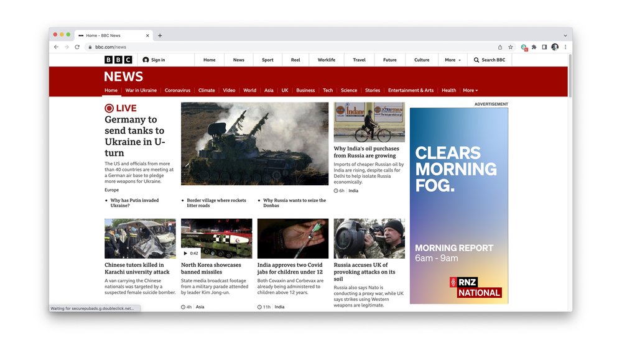The height and width of the screenshot is (350, 622).
Task: Expand the tab search chevron
Action: coord(565,35)
